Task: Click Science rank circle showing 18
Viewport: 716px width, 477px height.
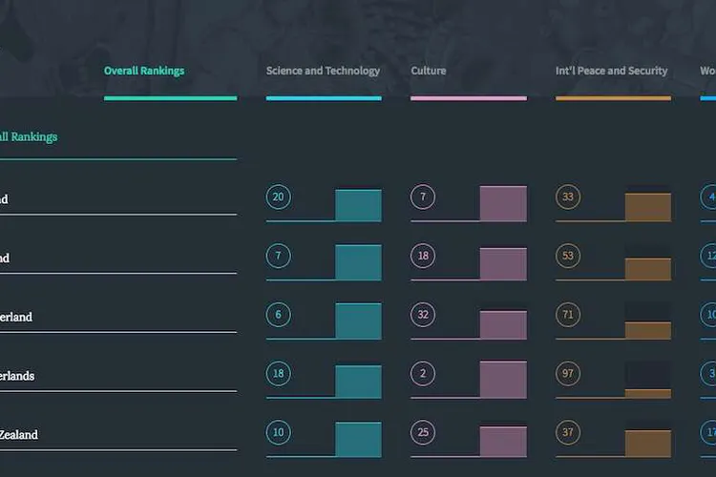Action: coord(278,374)
